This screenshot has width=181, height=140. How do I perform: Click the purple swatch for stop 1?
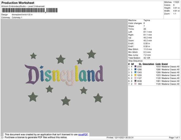pos(135,66)
